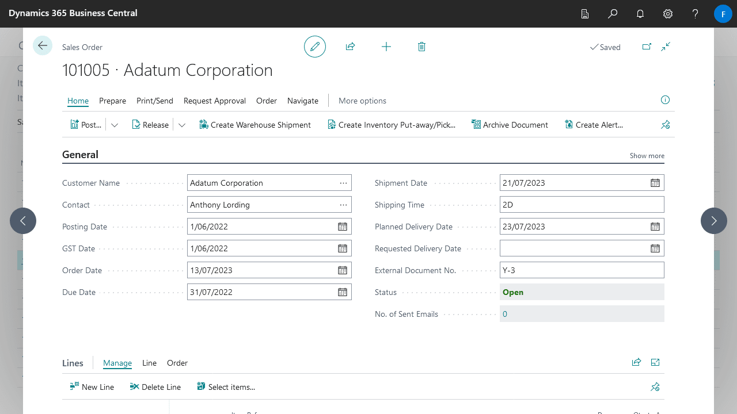737x414 pixels.
Task: Click the pencil edit icon
Action: pos(315,47)
